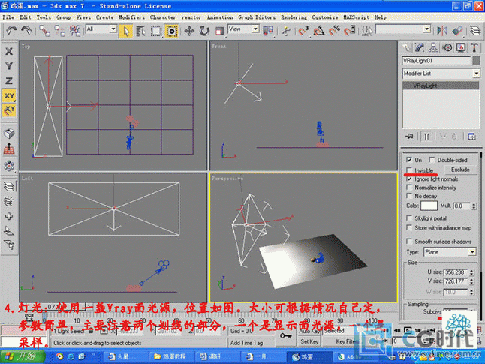The width and height of the screenshot is (485, 364).
Task: Restrict to the Z axis constraint
Action: pos(9,81)
